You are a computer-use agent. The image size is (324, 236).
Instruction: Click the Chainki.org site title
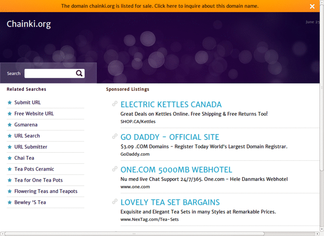point(29,24)
